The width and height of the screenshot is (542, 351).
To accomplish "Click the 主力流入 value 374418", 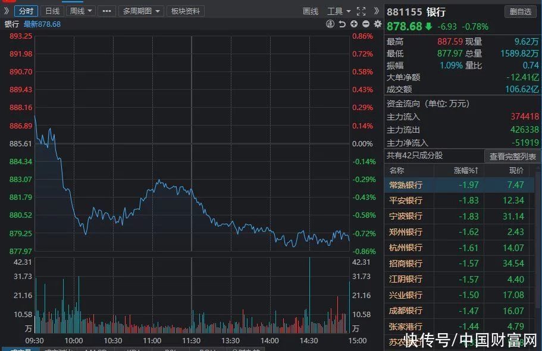I will 525,117.
